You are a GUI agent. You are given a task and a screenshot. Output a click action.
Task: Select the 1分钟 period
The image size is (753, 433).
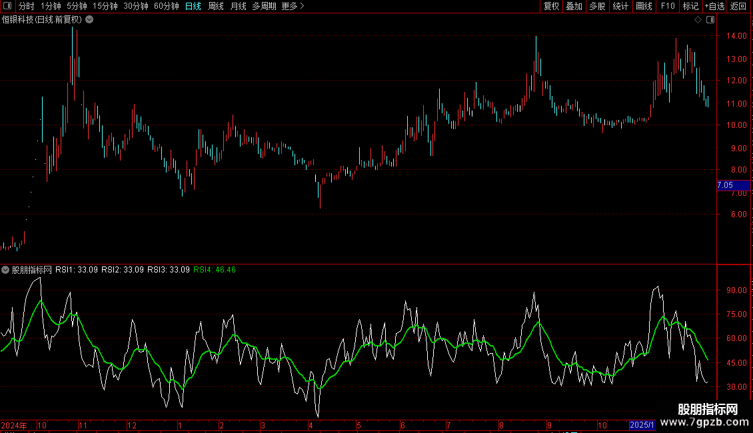point(51,6)
